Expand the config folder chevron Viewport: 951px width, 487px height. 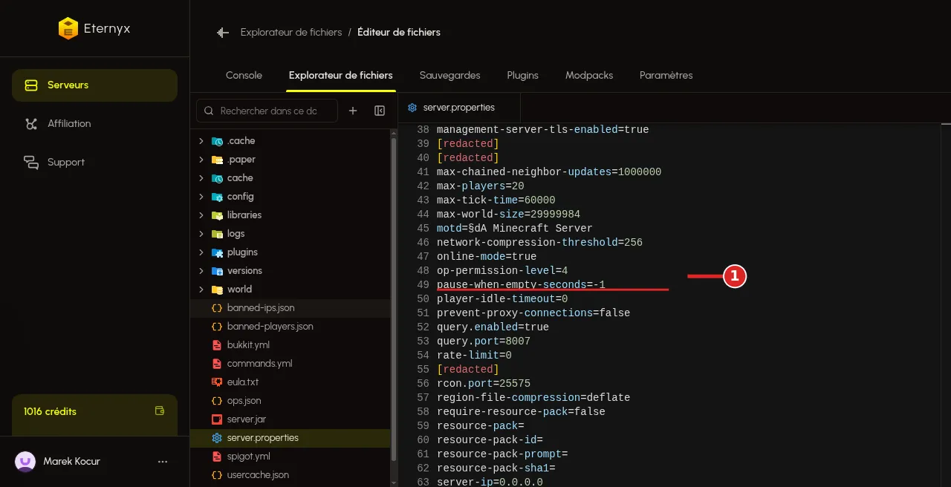point(201,197)
